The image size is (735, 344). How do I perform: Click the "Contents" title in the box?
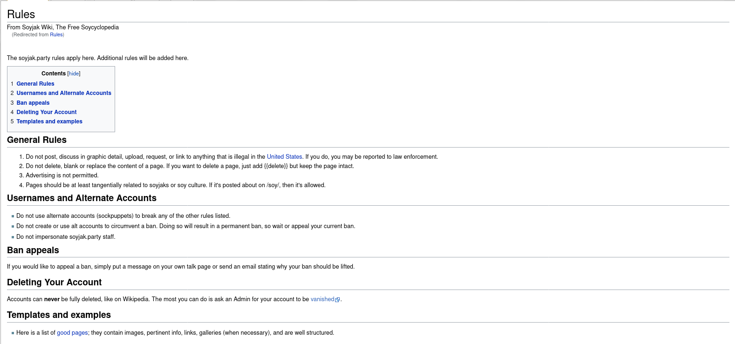(53, 74)
